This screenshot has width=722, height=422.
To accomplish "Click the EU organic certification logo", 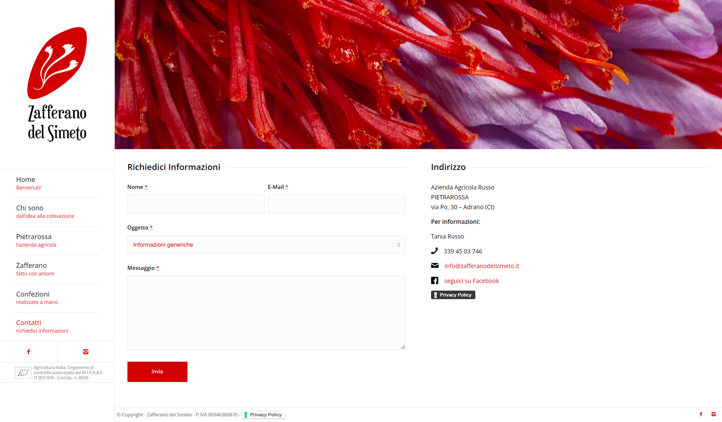I will pos(23,373).
